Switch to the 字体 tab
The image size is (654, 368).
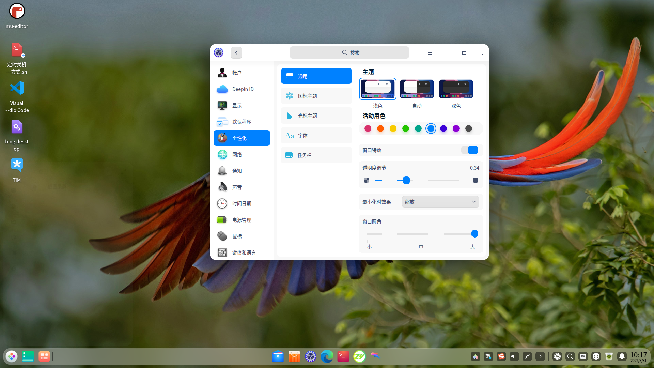tap(316, 135)
